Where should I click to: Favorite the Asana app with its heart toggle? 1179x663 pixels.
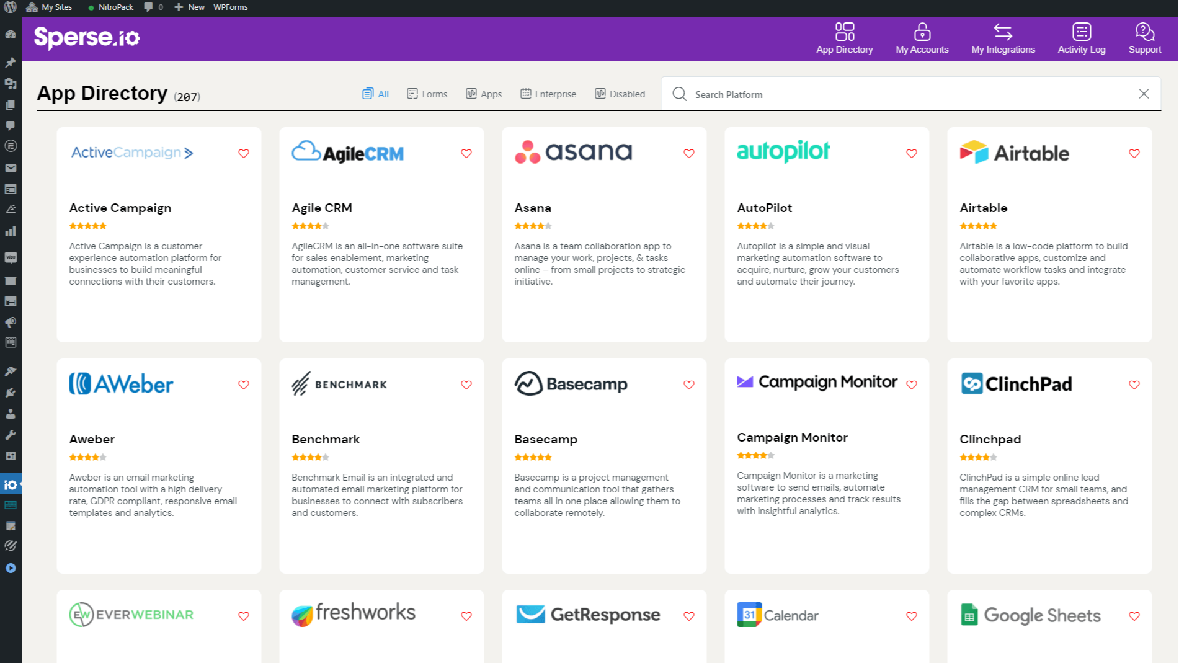[688, 153]
